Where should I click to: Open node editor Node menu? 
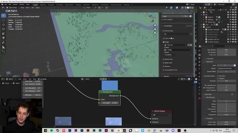[35, 79]
